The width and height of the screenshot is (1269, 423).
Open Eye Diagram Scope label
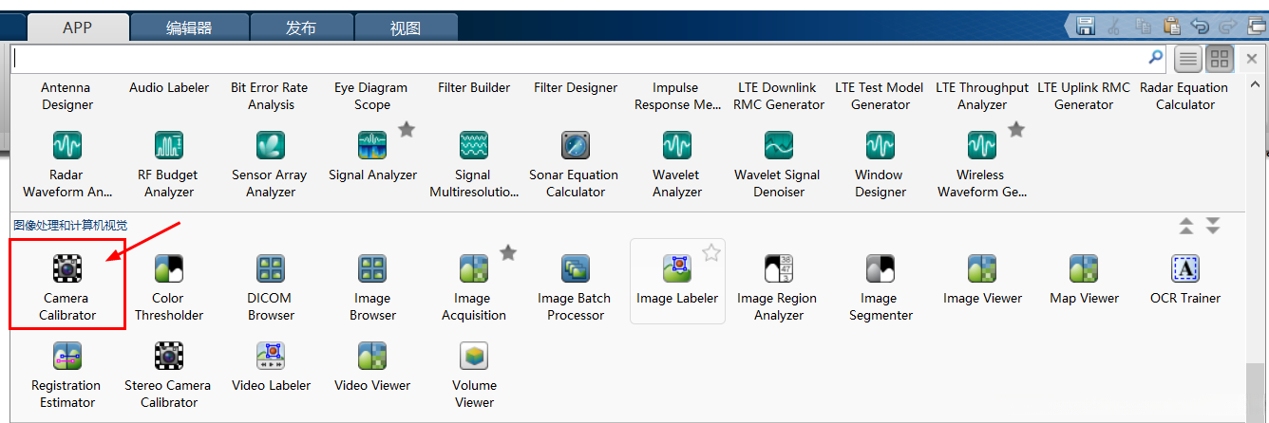pyautogui.click(x=371, y=96)
